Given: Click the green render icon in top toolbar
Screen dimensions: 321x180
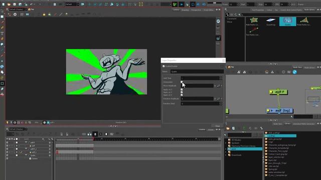Looking at the screenshot, I should [175, 4].
